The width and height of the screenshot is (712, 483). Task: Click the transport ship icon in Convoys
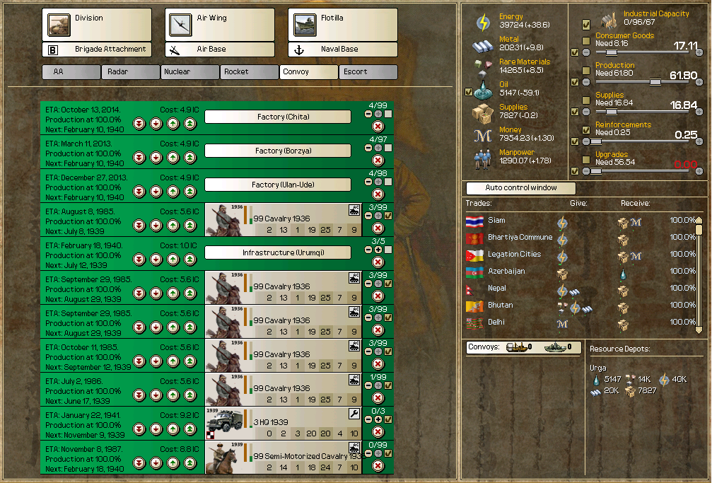(x=517, y=347)
